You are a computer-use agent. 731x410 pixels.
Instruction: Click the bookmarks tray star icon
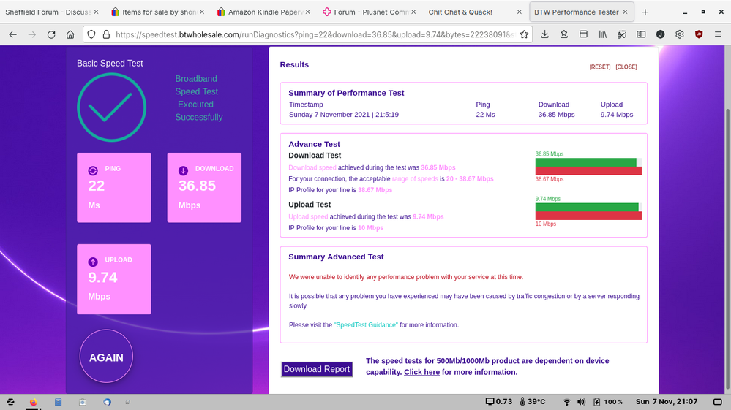(563, 34)
